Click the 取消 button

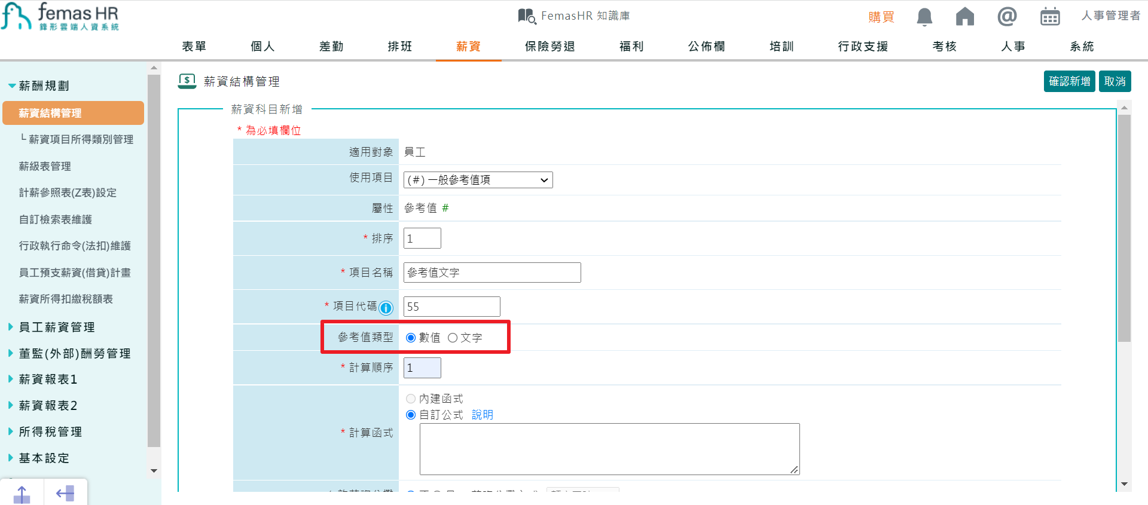tap(1115, 81)
